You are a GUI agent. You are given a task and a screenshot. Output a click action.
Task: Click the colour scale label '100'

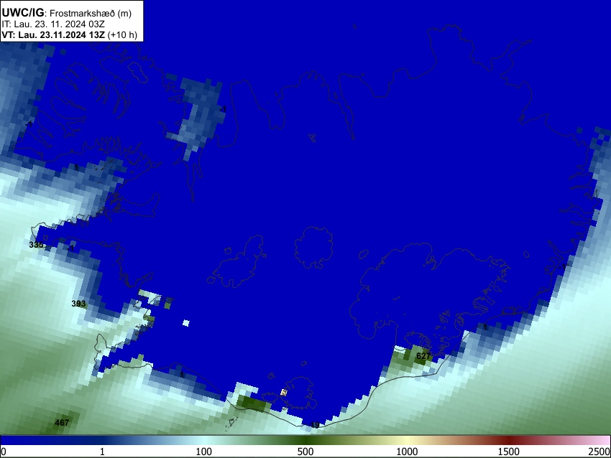click(x=204, y=452)
